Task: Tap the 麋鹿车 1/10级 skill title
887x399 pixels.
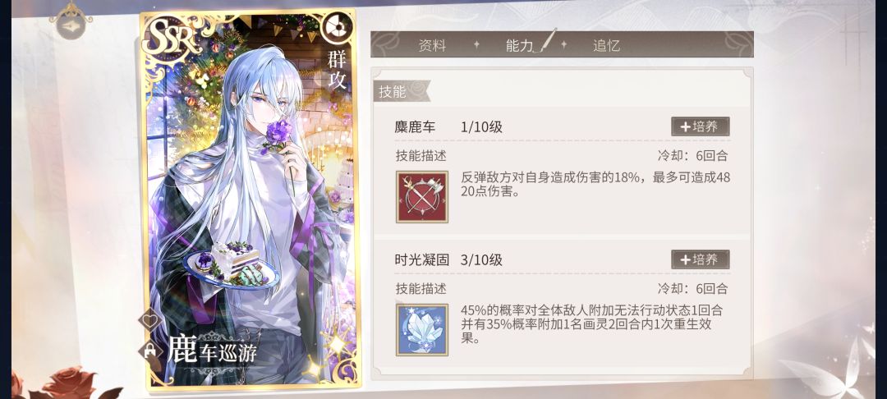Action: point(448,127)
